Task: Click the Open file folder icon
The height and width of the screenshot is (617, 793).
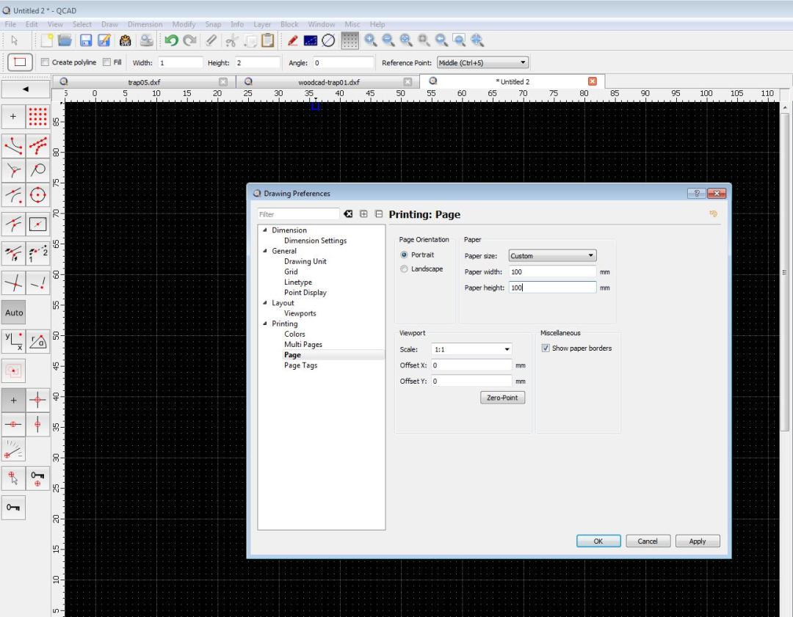Action: coord(65,40)
